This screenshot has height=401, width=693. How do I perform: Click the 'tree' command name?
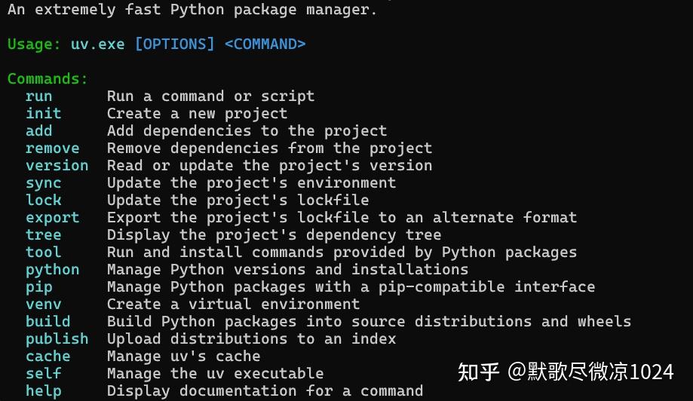tap(44, 235)
